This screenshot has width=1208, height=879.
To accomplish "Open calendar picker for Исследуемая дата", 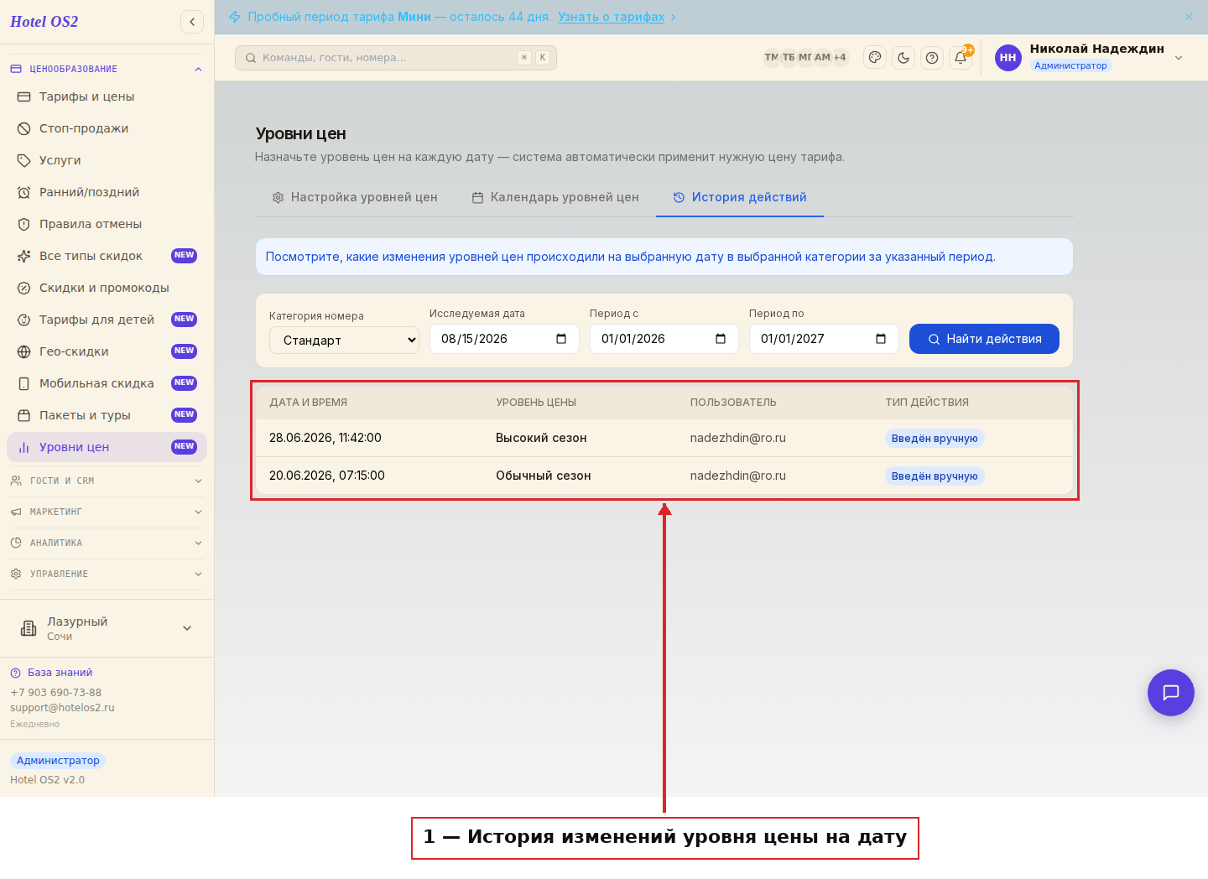I will 561,339.
